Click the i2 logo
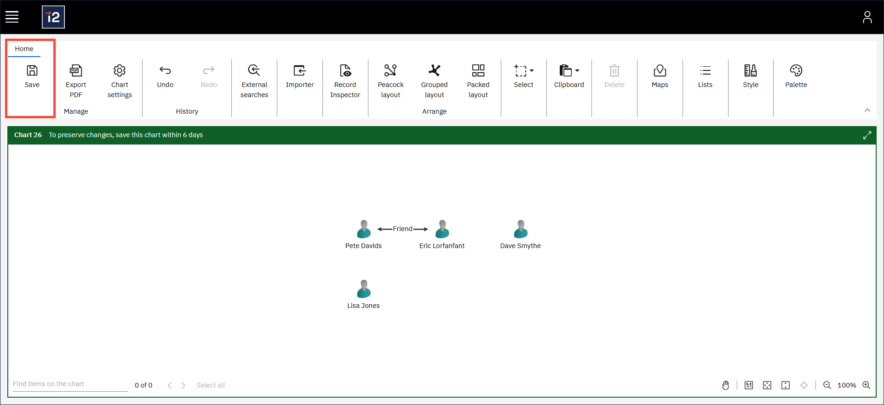Viewport: 884px width, 405px height. (53, 17)
